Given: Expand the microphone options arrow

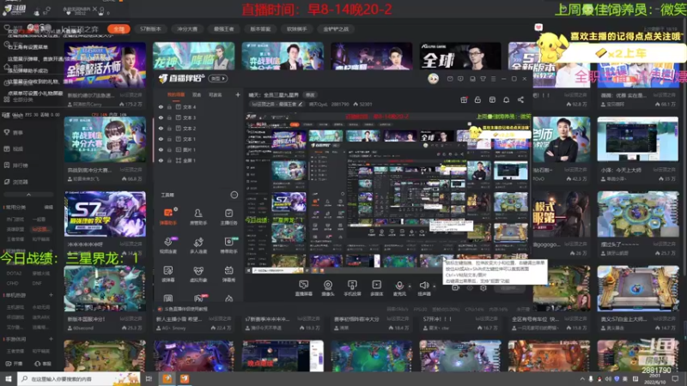Looking at the screenshot, I should (x=410, y=286).
